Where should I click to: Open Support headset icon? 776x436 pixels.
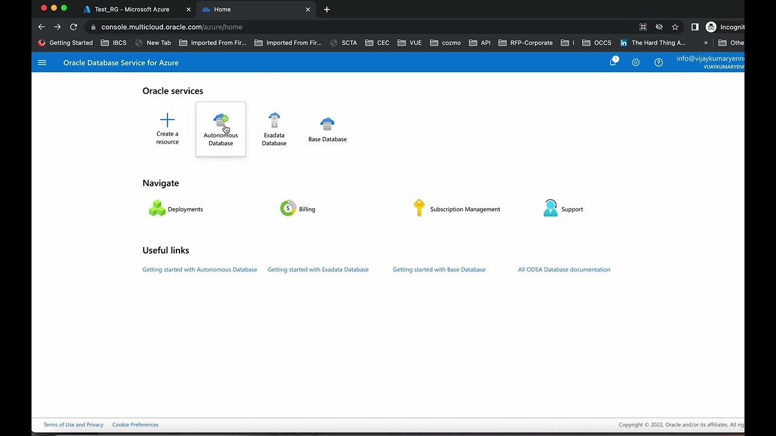coord(550,208)
